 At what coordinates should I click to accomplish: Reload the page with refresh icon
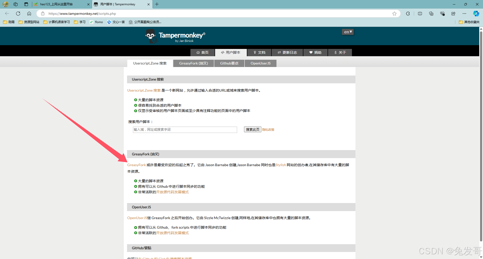[x=18, y=14]
